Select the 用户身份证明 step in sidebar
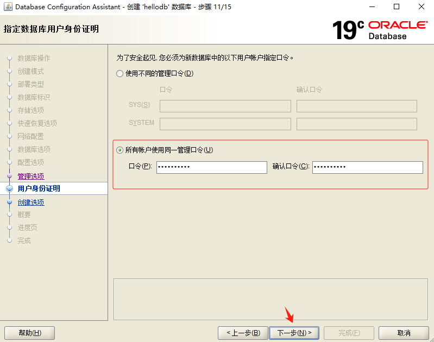 click(x=39, y=188)
